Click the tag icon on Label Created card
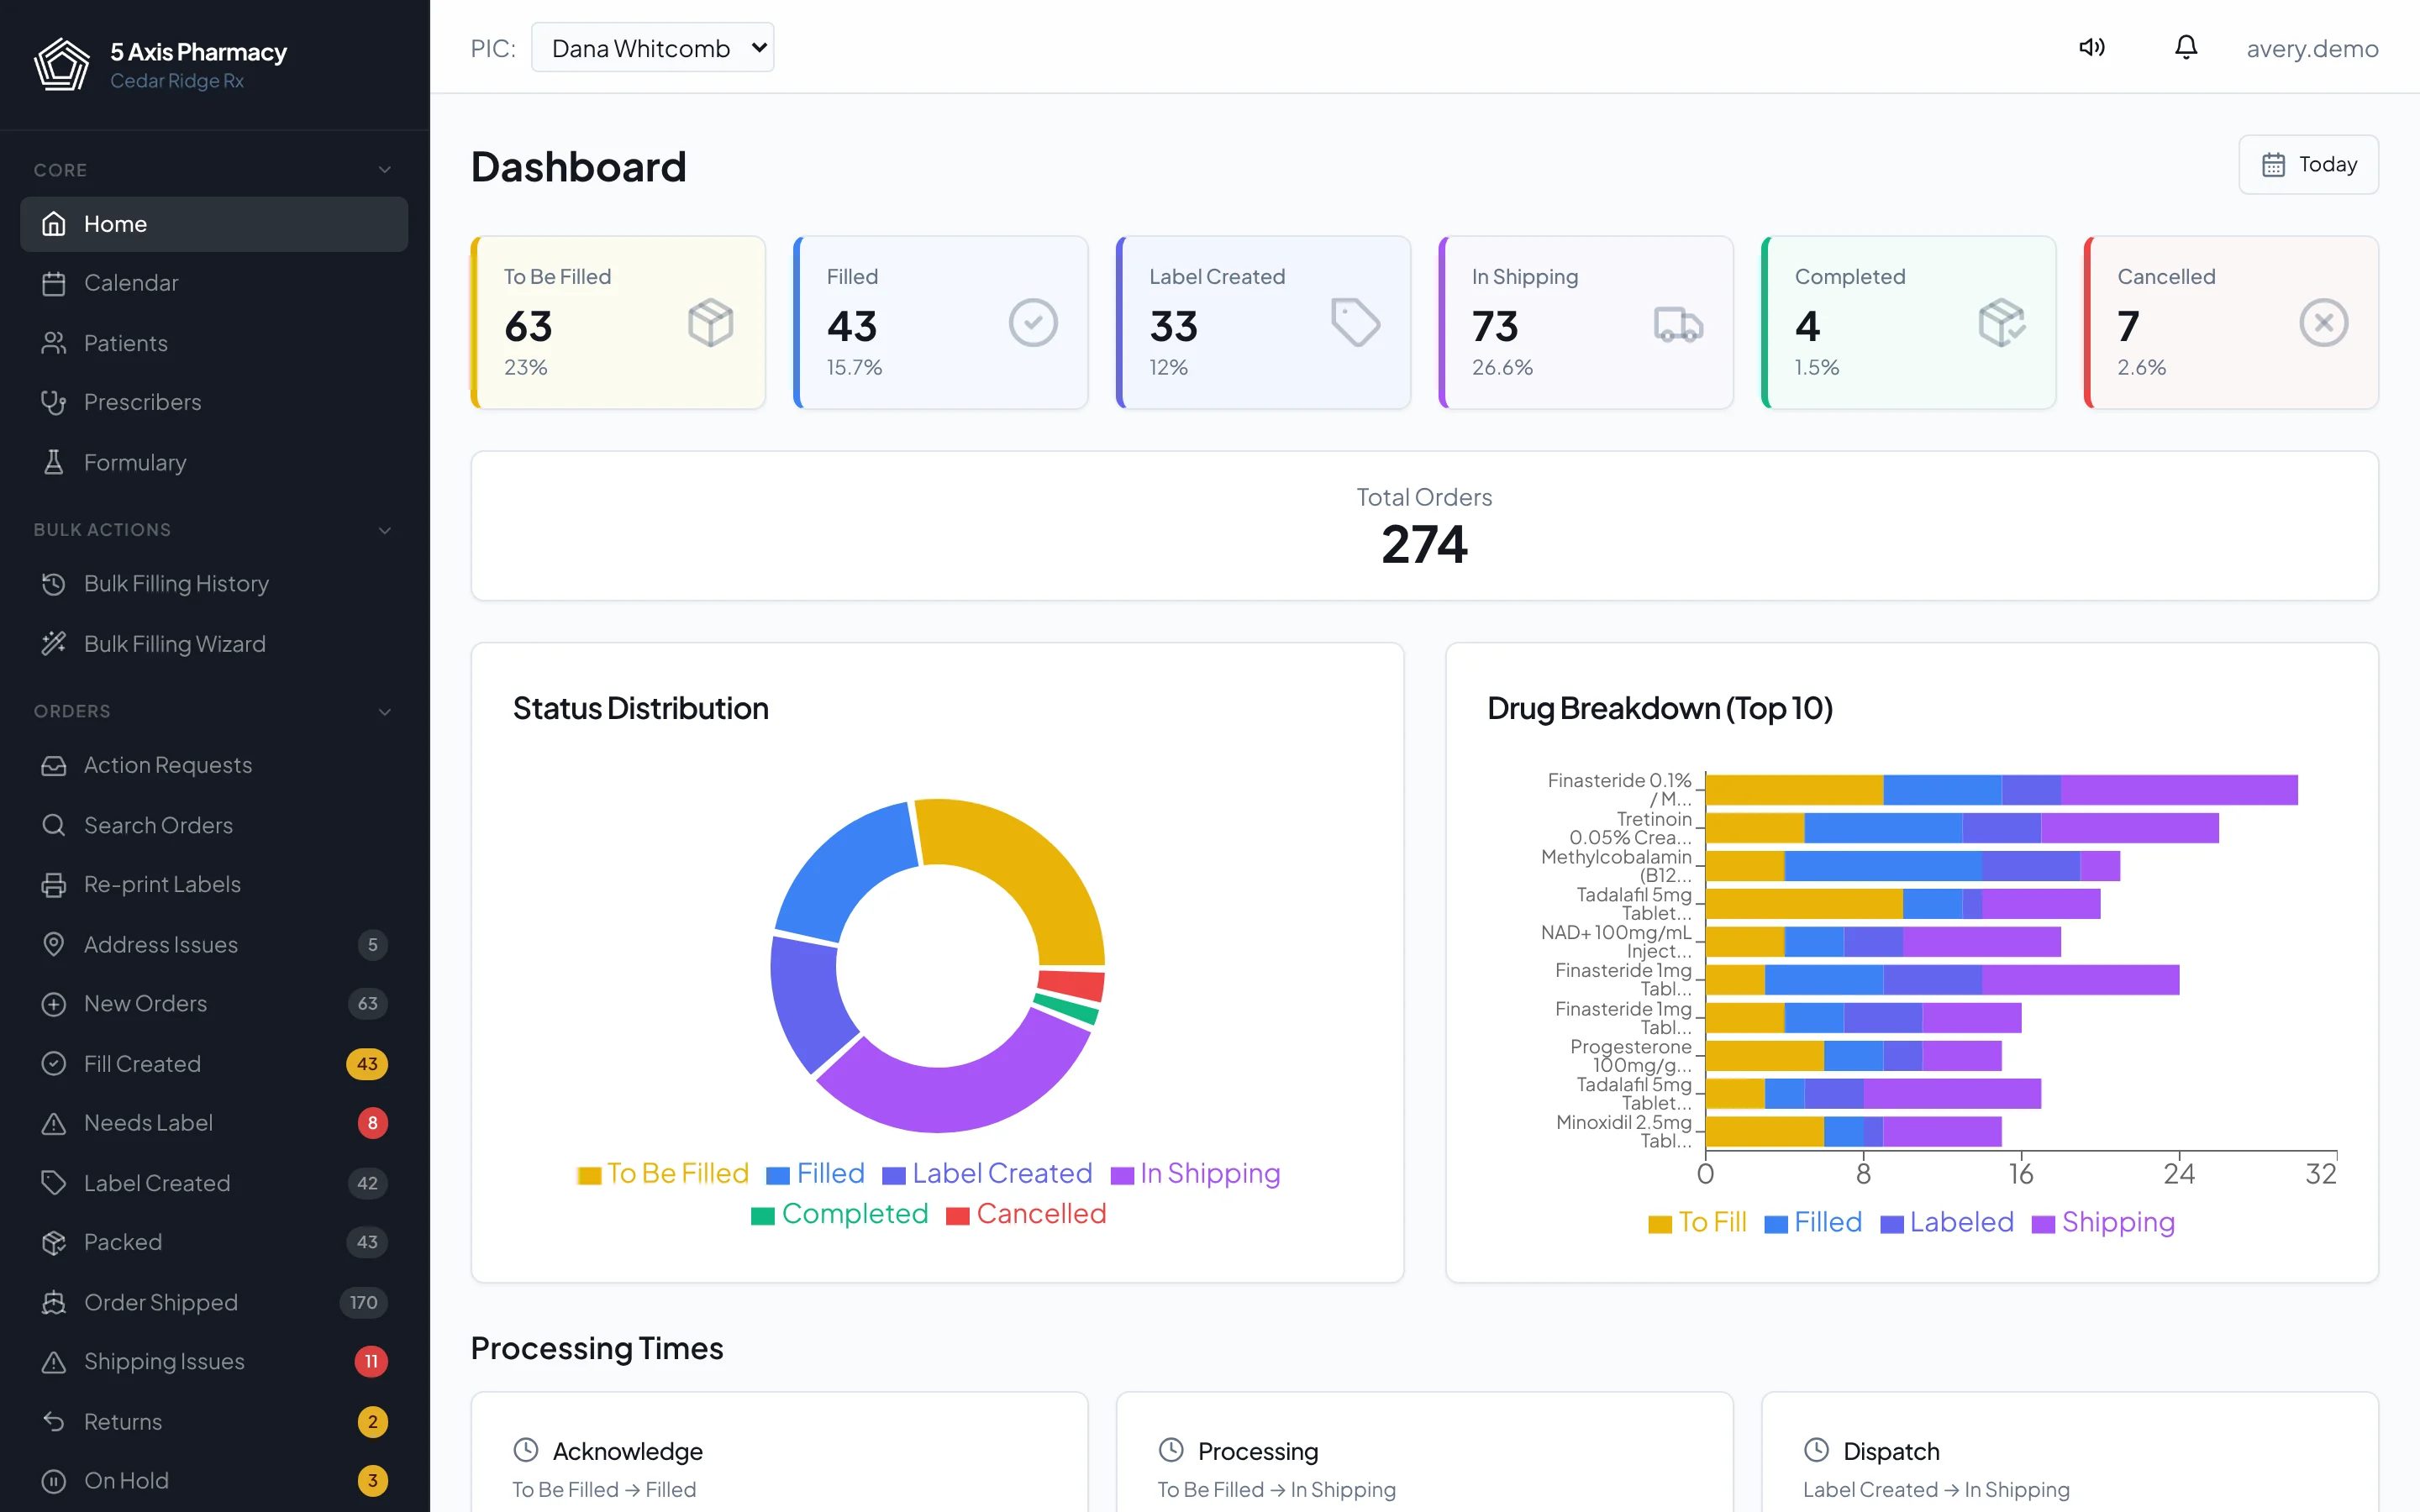This screenshot has width=2420, height=1512. pyautogui.click(x=1356, y=323)
